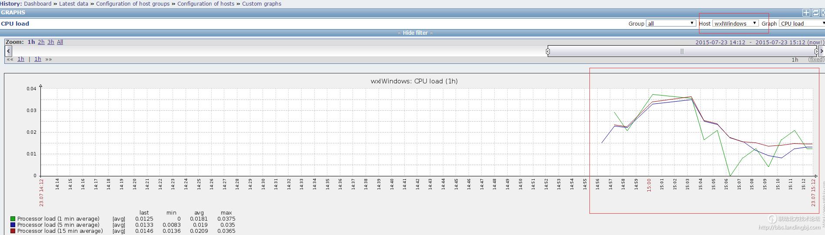Click the left resize handle of time slider
Screen dimensions: 825x235
pos(548,52)
